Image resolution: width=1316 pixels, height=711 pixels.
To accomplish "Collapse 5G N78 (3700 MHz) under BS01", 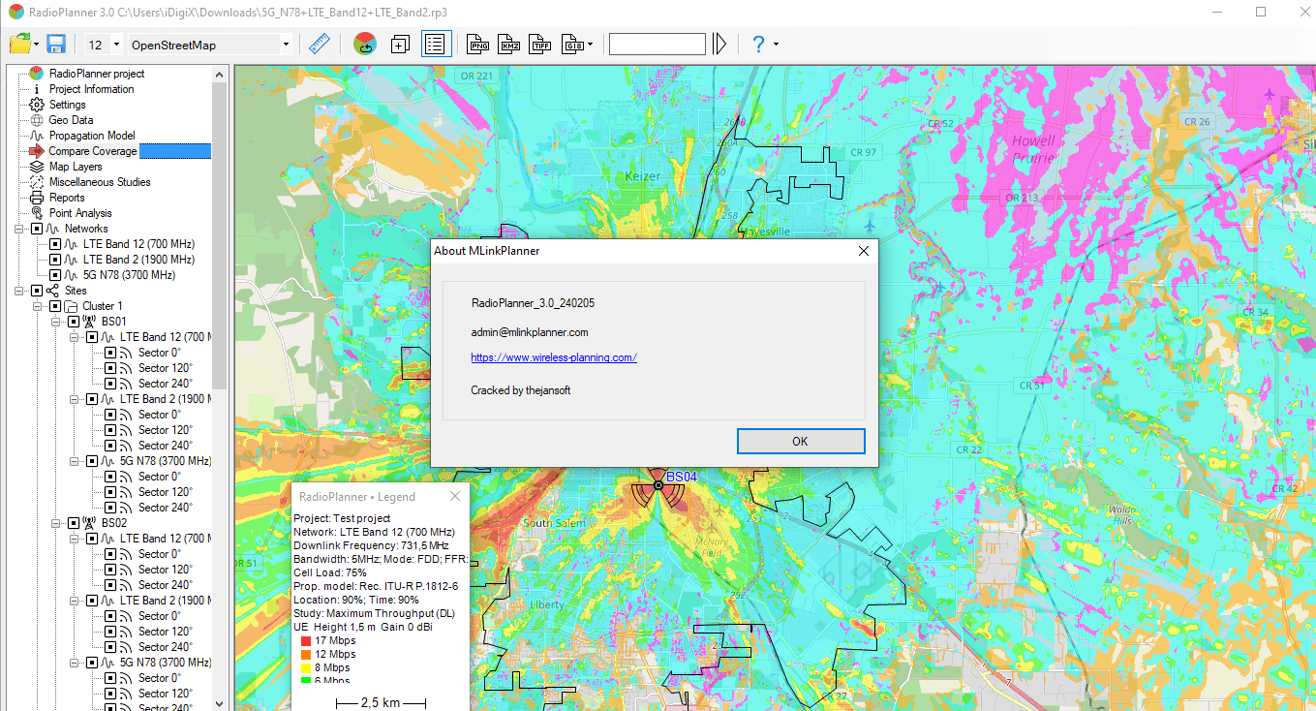I will pyautogui.click(x=75, y=461).
